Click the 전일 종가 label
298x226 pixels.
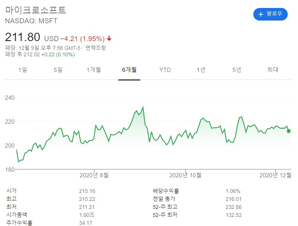click(164, 199)
